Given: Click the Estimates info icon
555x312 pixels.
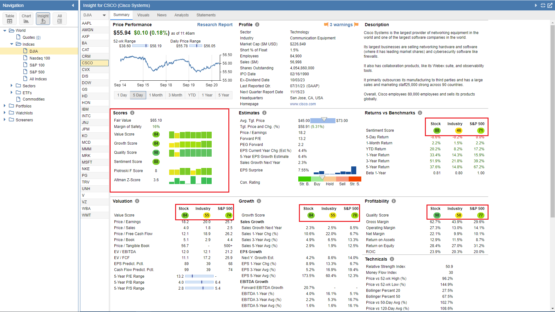Looking at the screenshot, I should coord(264,113).
